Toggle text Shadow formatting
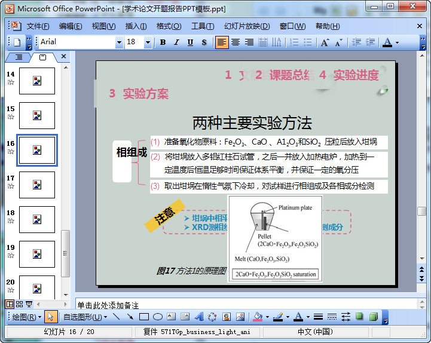The height and width of the screenshot is (343, 431). pyautogui.click(x=204, y=42)
